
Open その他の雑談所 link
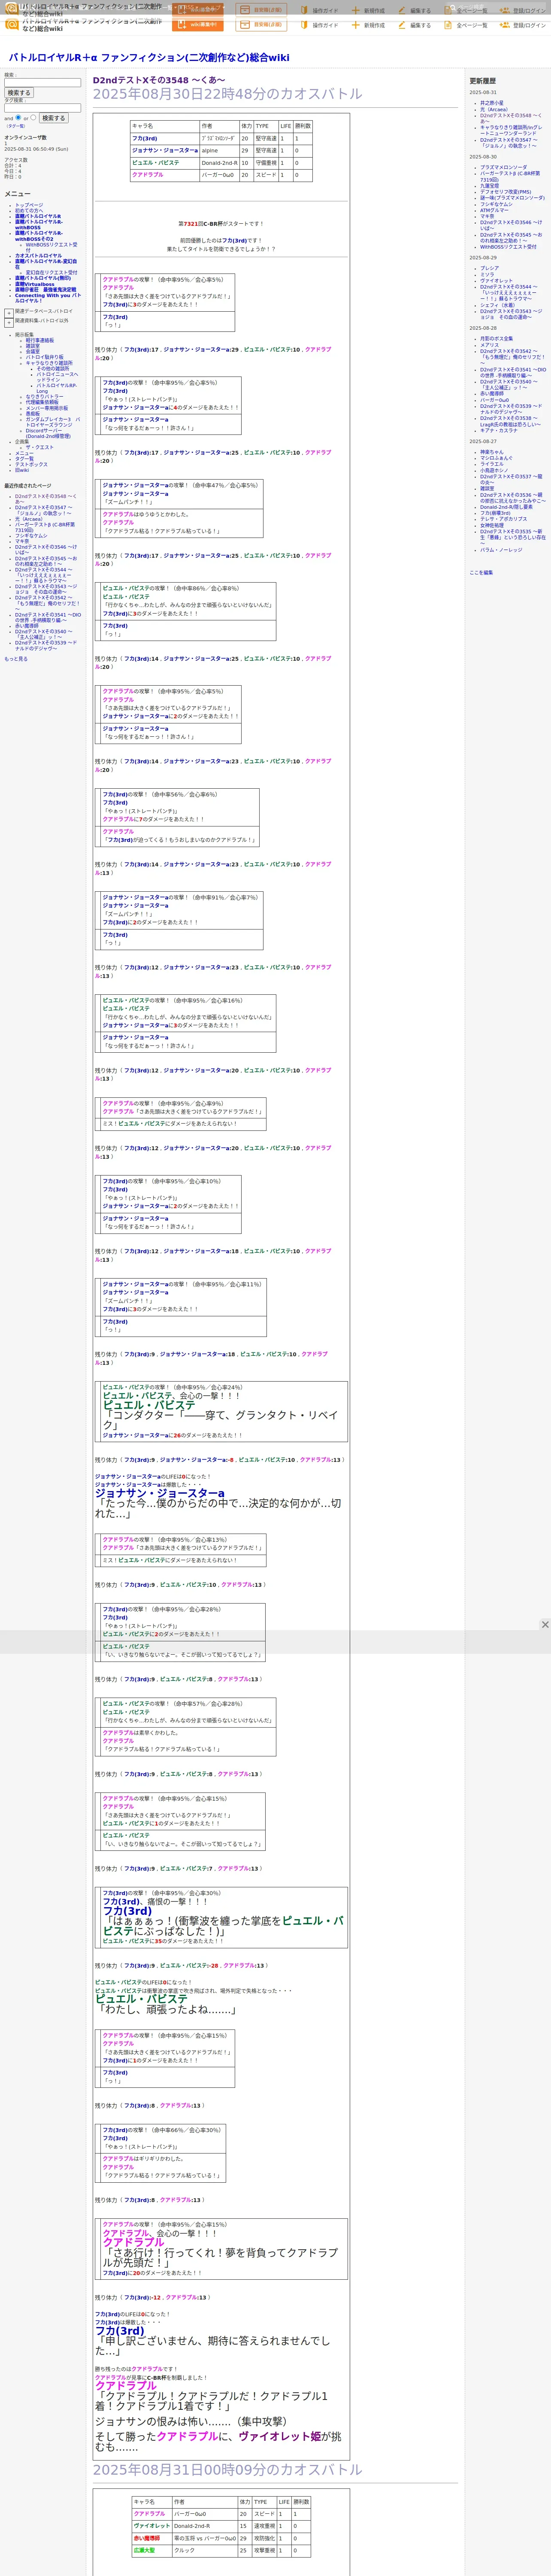pos(53,369)
